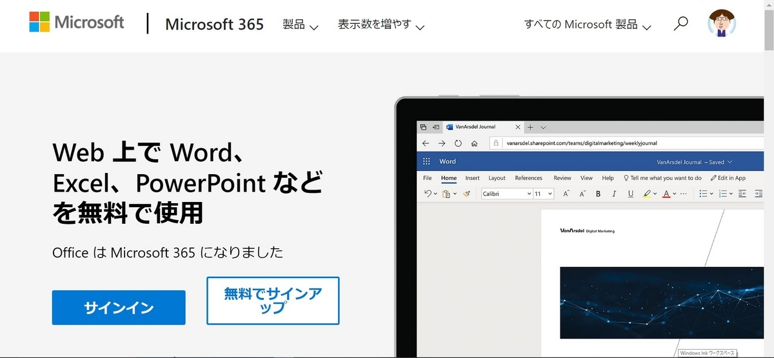Image resolution: width=774 pixels, height=358 pixels.
Task: Click the tab actions icon in Word preview browser
Action: pos(423,127)
